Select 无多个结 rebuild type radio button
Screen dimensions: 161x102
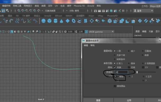coord(115,55)
